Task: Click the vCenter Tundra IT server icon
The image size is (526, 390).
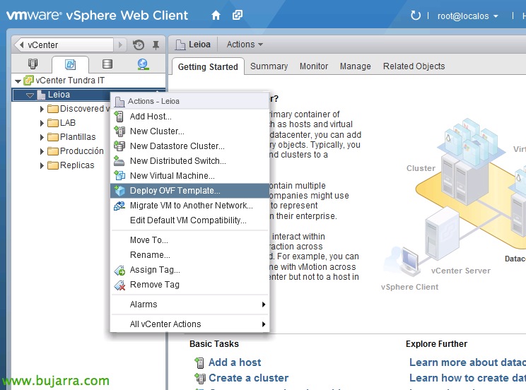Action: point(28,80)
